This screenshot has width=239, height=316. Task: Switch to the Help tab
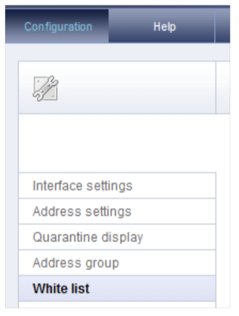point(162,26)
